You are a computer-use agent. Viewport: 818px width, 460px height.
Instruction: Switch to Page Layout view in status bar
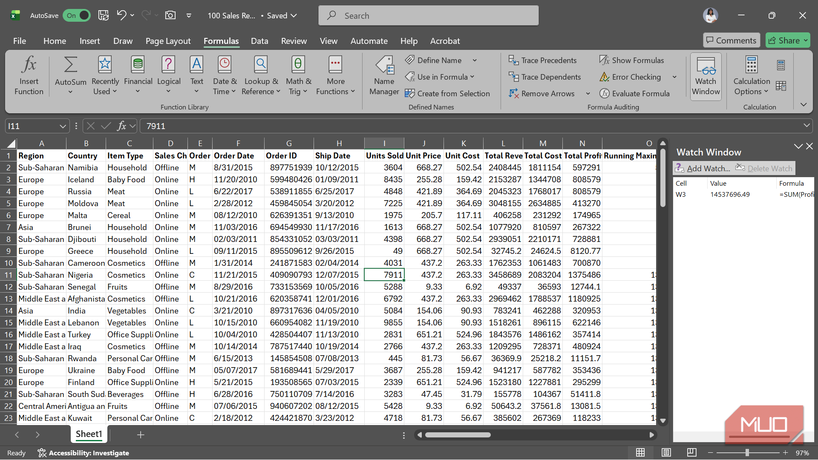pos(666,453)
